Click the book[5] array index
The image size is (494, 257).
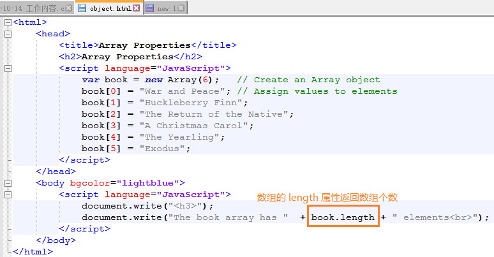tap(101, 149)
